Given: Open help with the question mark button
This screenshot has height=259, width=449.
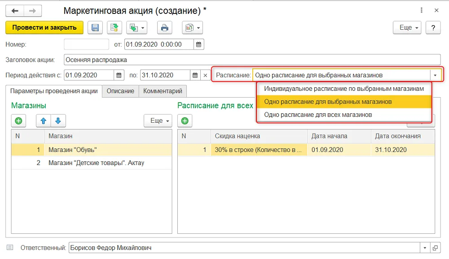Looking at the screenshot, I should [433, 27].
